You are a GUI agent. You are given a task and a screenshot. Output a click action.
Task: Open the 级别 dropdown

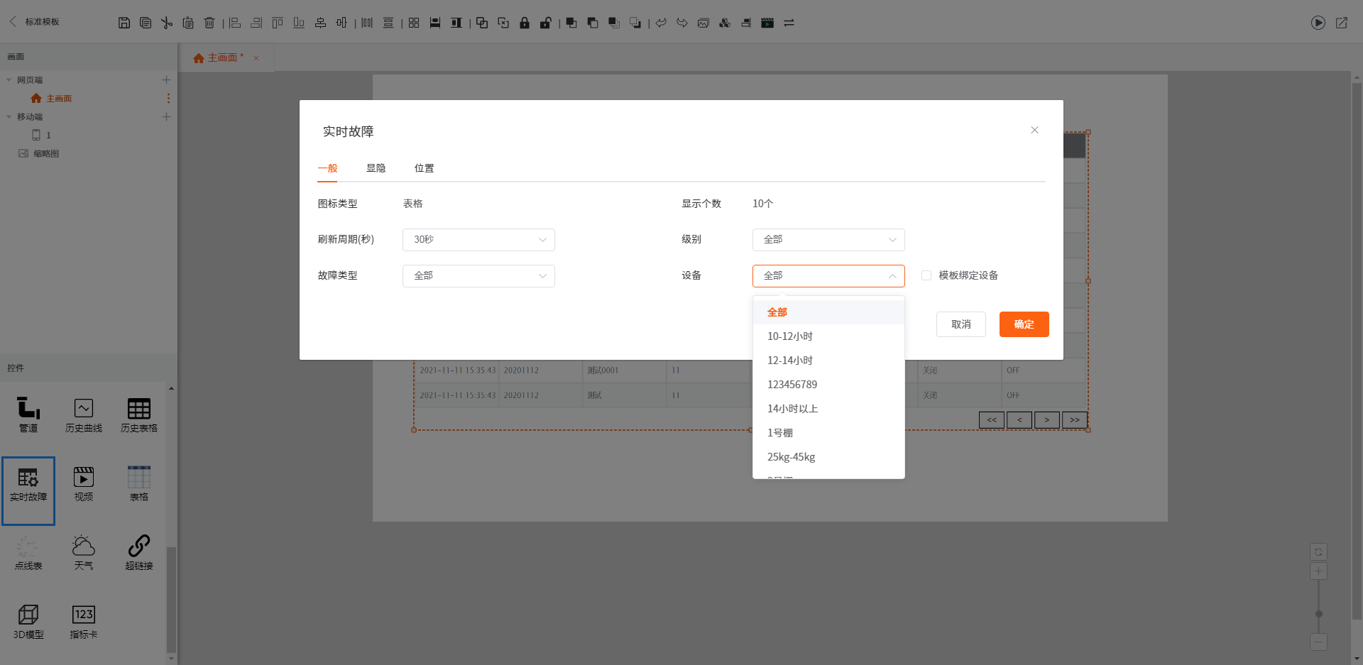tap(828, 240)
